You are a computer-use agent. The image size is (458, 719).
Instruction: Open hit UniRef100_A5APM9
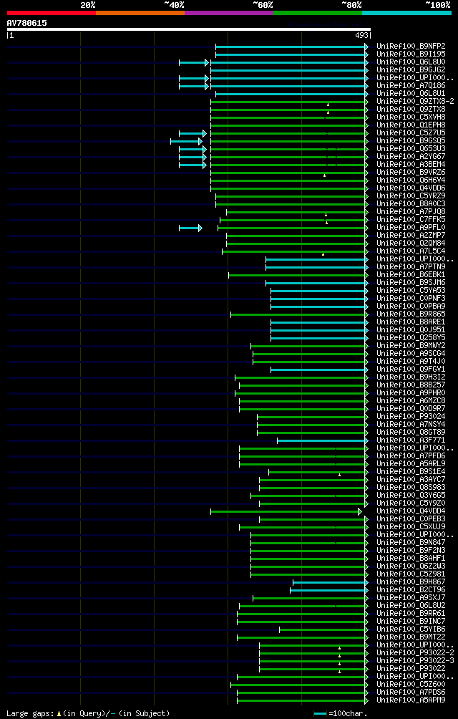(411, 700)
